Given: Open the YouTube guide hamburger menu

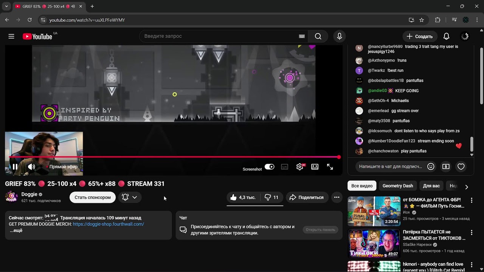Looking at the screenshot, I should (11, 36).
